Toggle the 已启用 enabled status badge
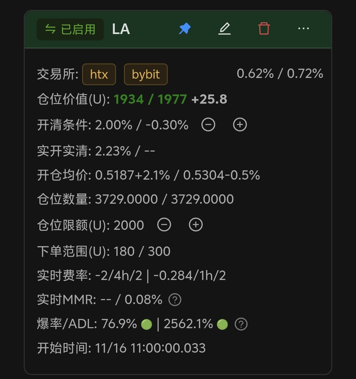The width and height of the screenshot is (356, 379). click(x=70, y=29)
